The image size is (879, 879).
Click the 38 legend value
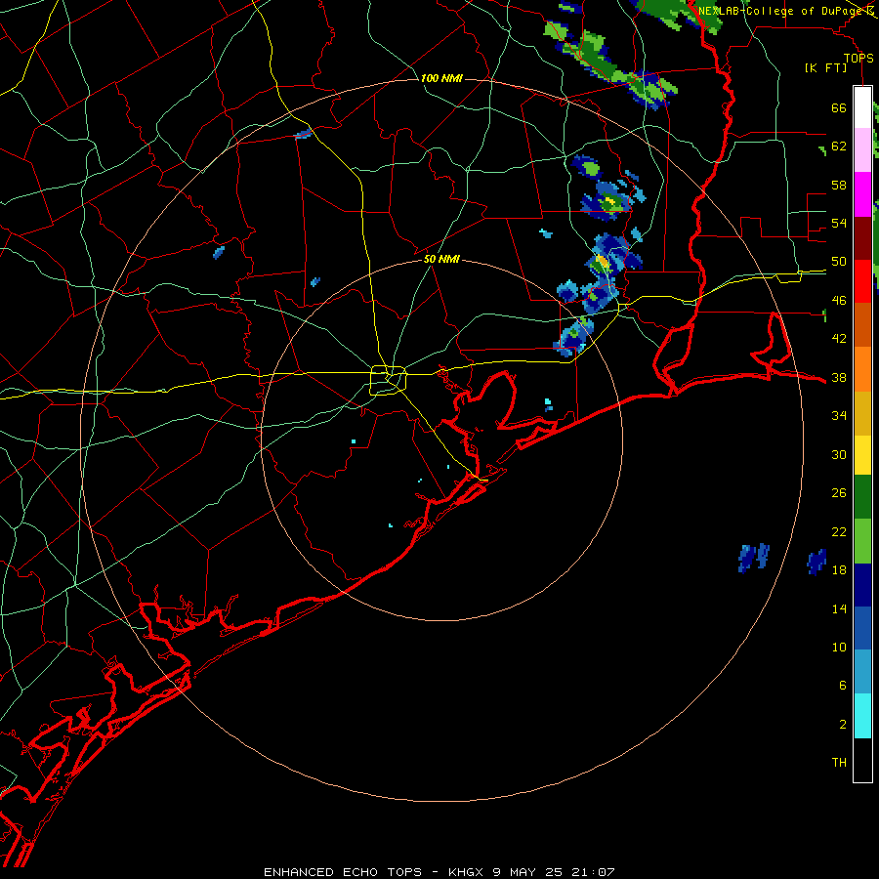839,377
